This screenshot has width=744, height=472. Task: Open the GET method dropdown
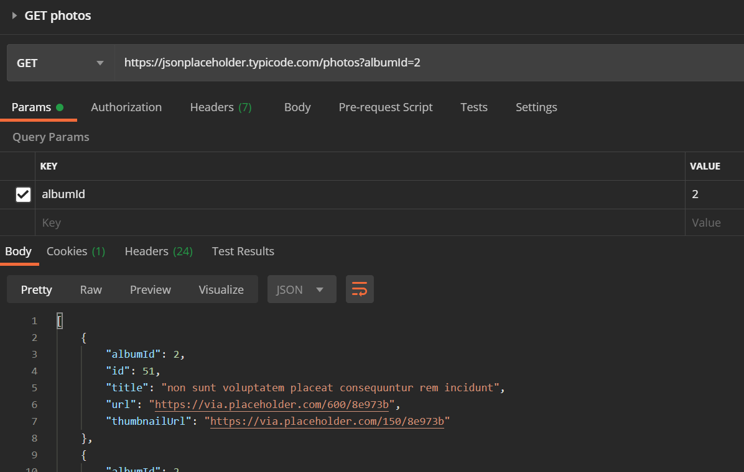(60, 63)
